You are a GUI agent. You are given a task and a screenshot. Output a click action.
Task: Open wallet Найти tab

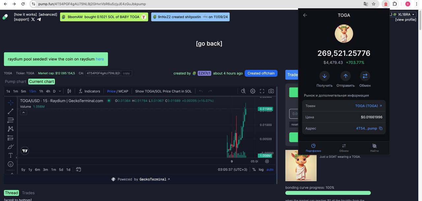tap(374, 148)
